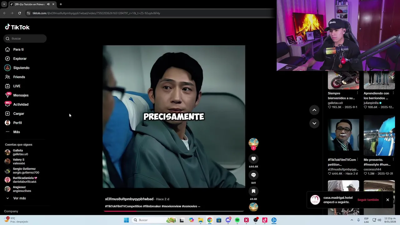Open julianpinilla profile link

pyautogui.click(x=371, y=103)
